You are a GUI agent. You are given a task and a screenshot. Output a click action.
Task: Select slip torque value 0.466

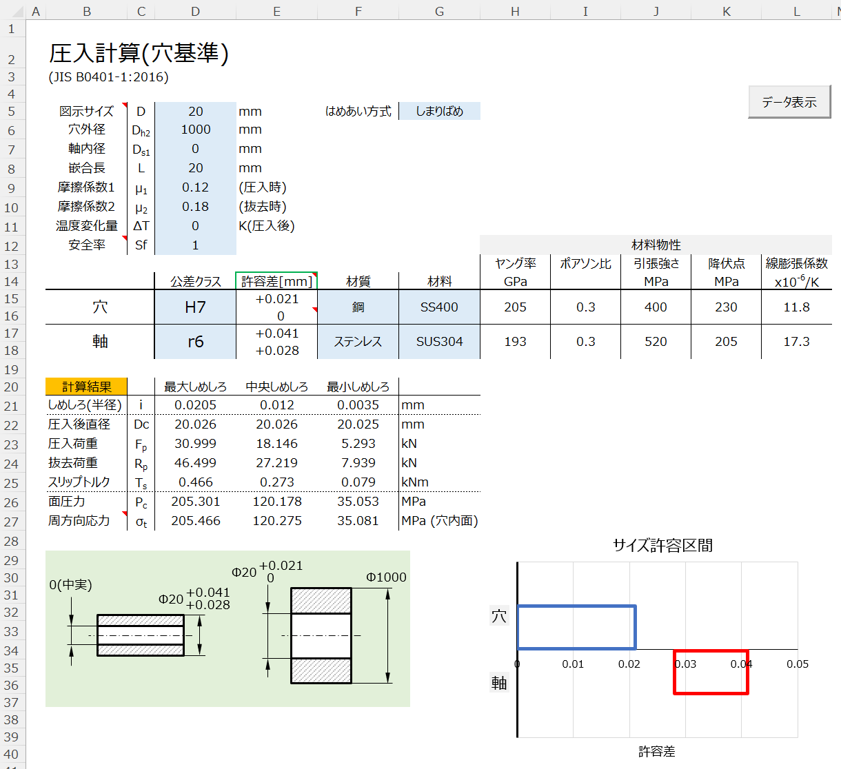[x=196, y=482]
